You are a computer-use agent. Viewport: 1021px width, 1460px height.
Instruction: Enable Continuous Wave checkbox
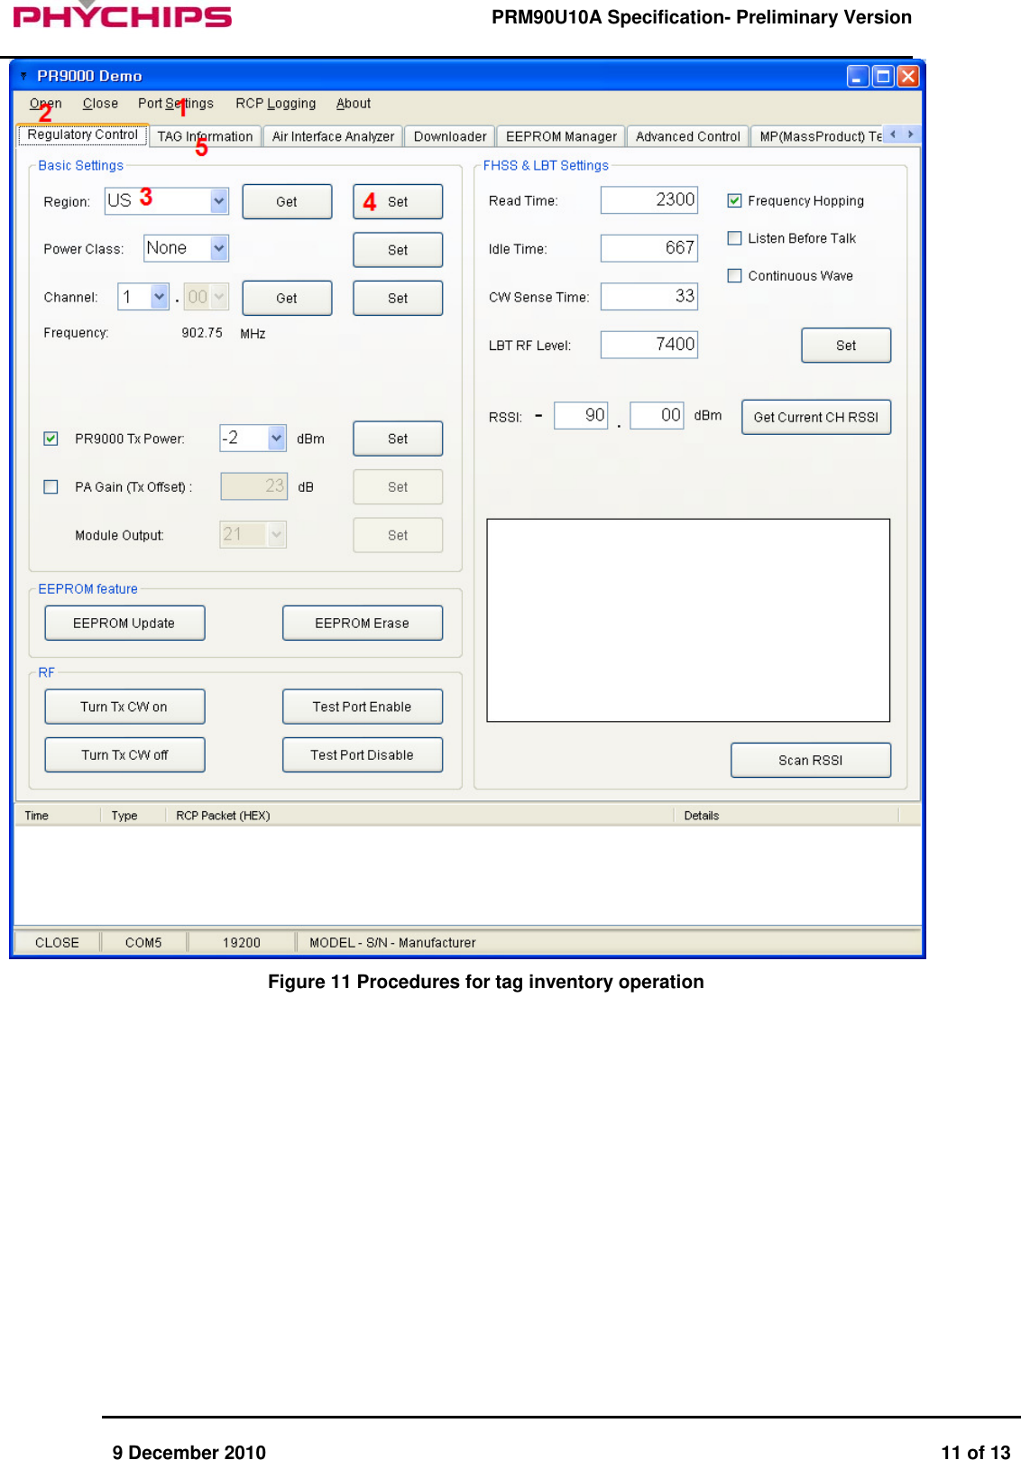pos(734,276)
